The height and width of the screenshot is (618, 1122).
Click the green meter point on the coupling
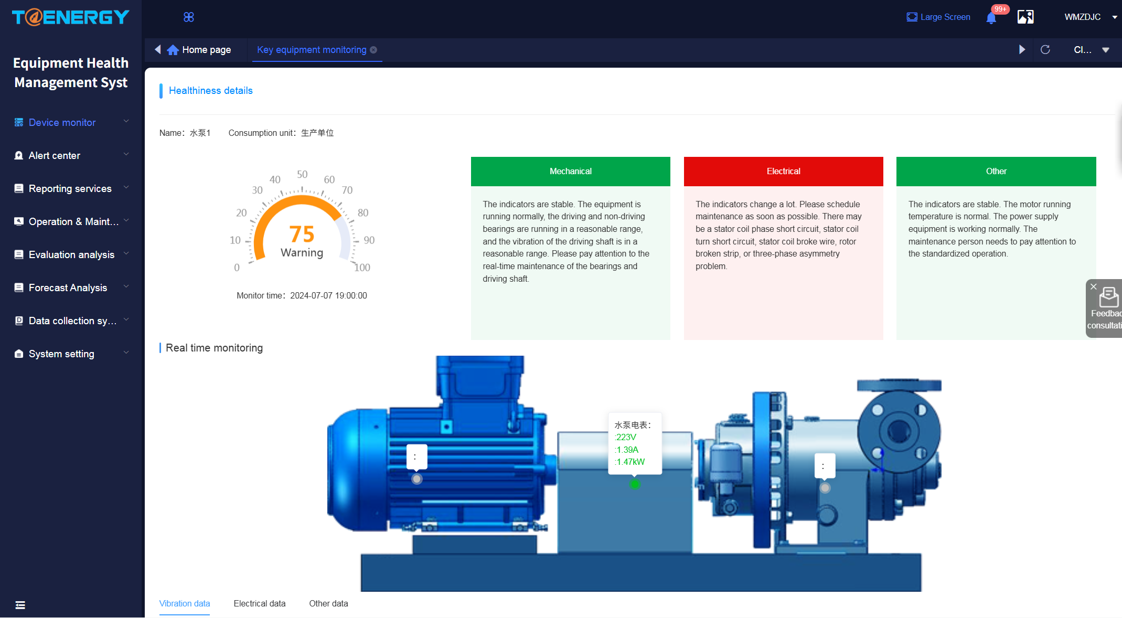pyautogui.click(x=635, y=484)
